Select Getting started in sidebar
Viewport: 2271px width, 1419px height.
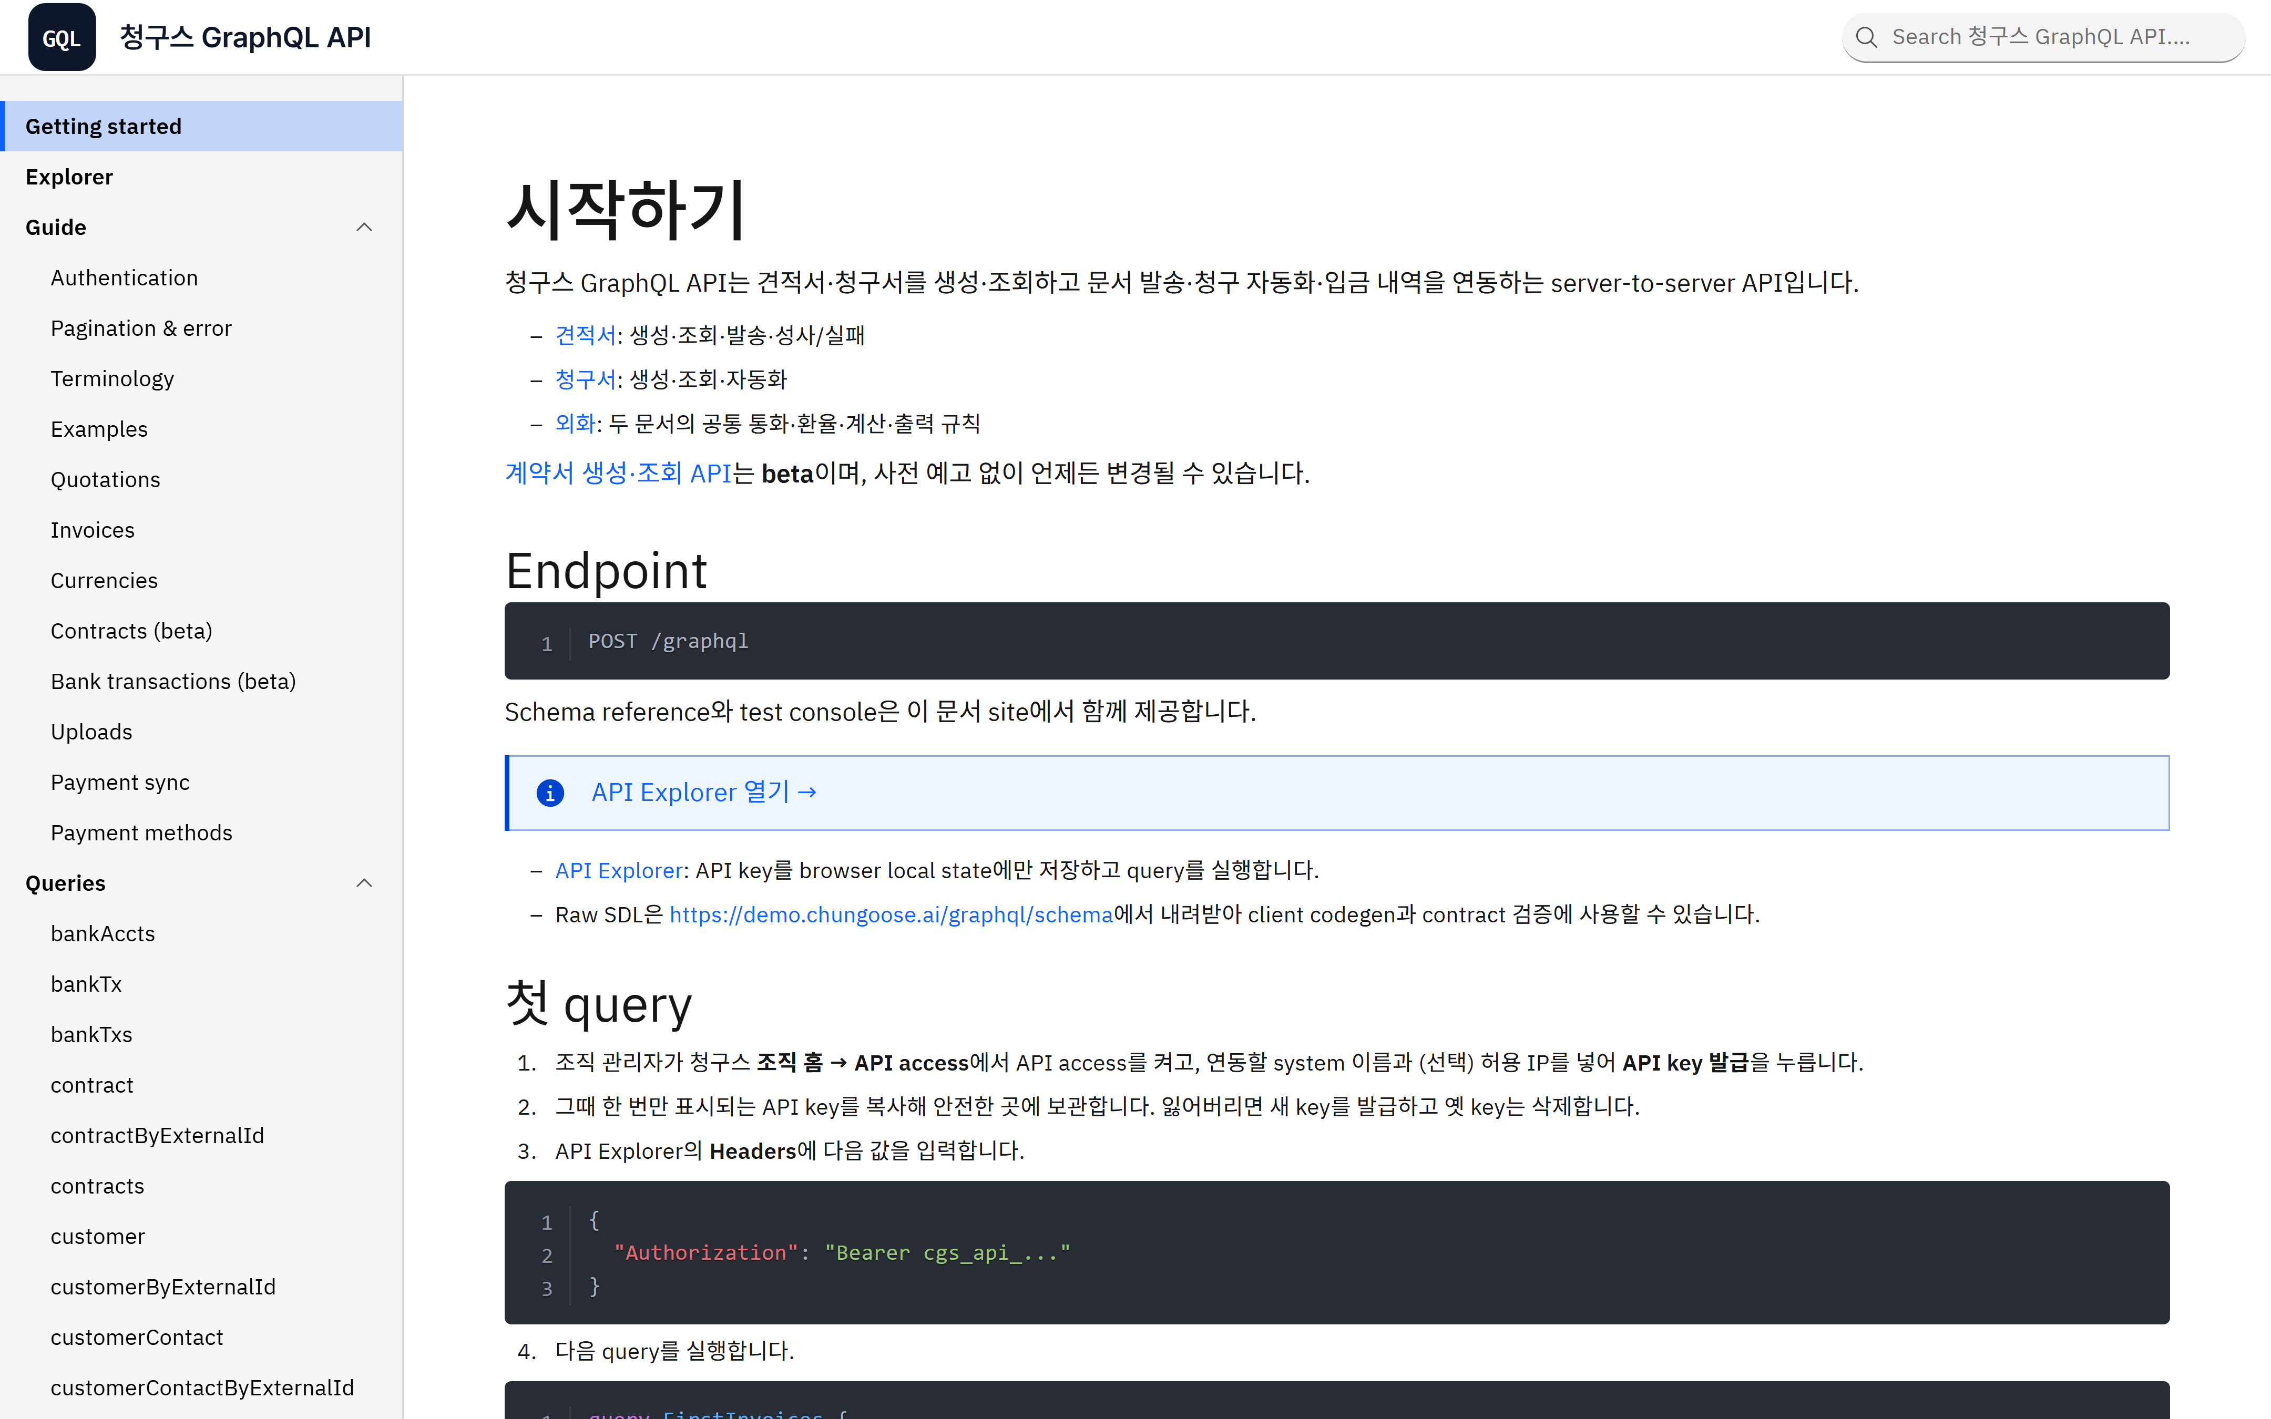[x=202, y=126]
